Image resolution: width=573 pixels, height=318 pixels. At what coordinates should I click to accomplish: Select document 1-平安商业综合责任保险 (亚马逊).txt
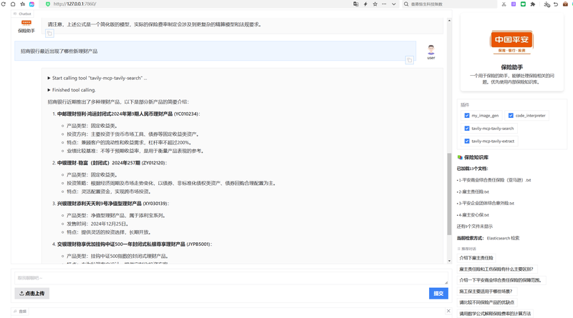493,180
